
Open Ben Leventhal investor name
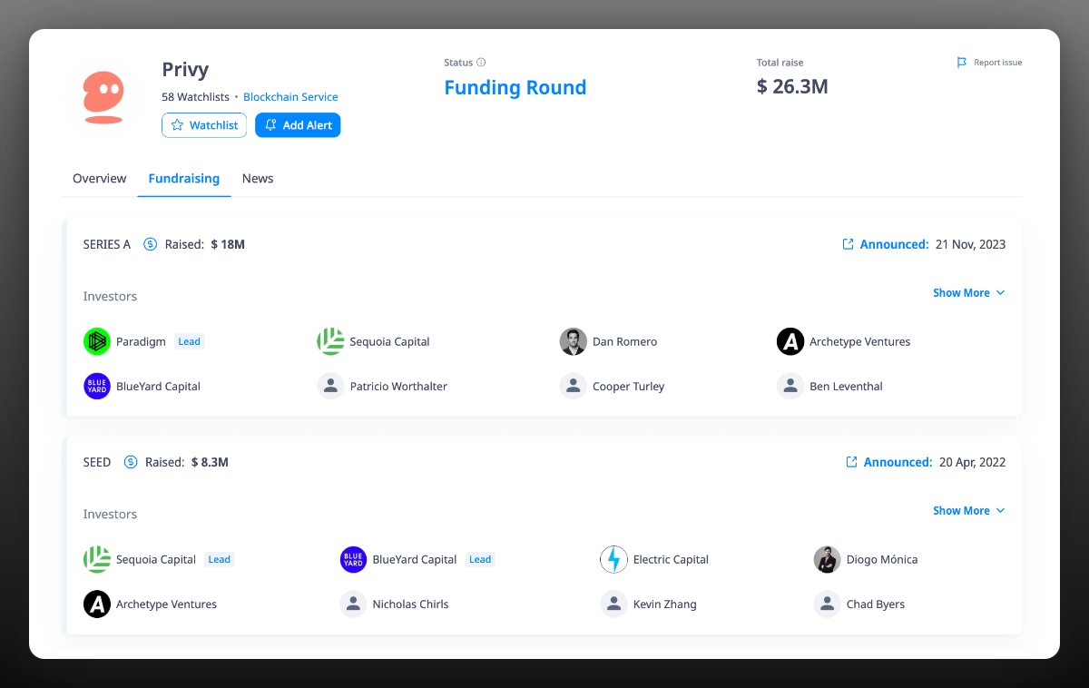tap(846, 386)
